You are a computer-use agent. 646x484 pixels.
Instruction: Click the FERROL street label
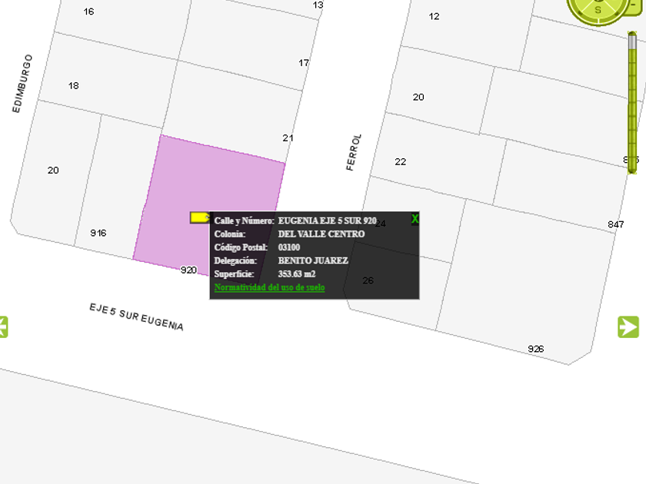353,152
